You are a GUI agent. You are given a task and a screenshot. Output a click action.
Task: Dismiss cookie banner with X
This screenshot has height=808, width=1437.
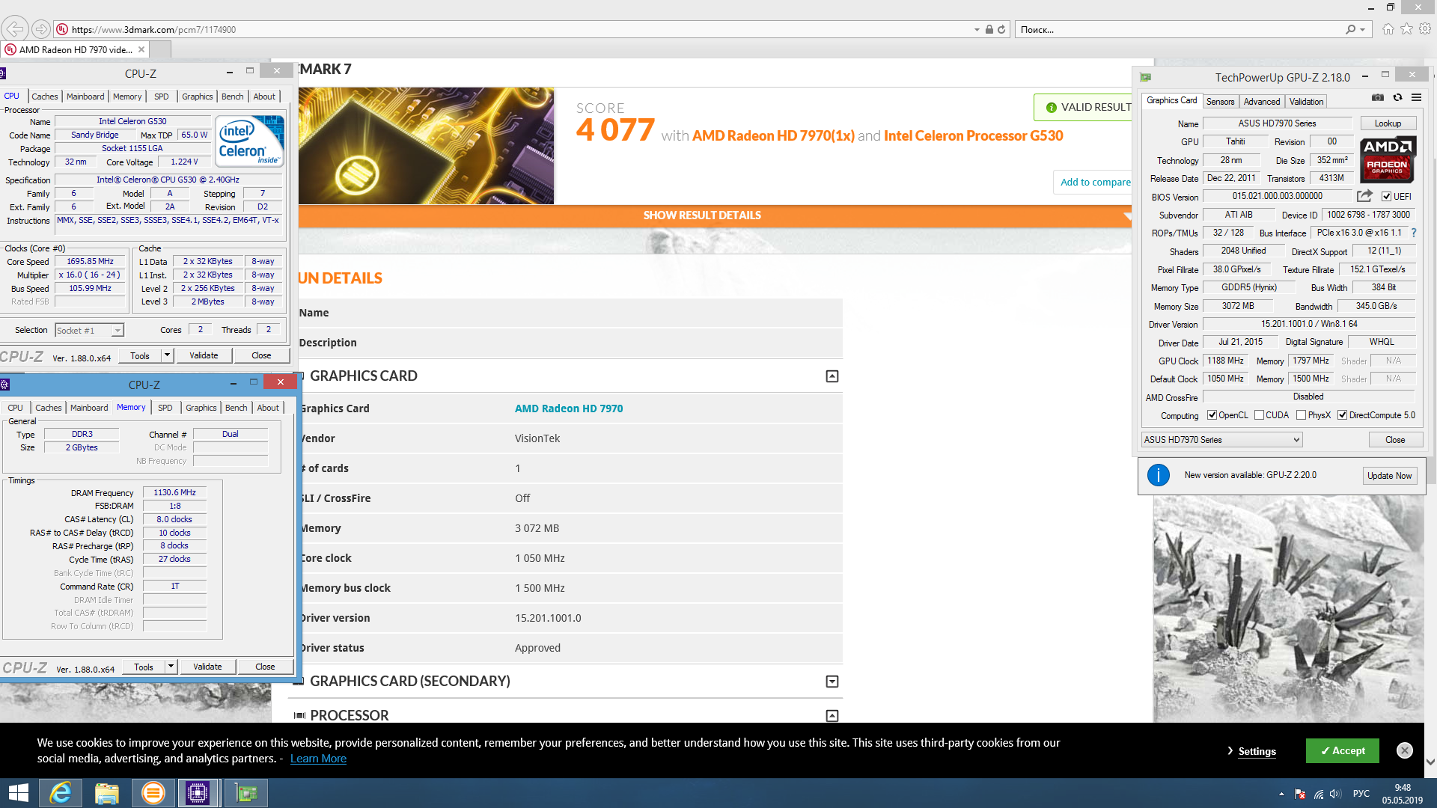click(x=1405, y=750)
